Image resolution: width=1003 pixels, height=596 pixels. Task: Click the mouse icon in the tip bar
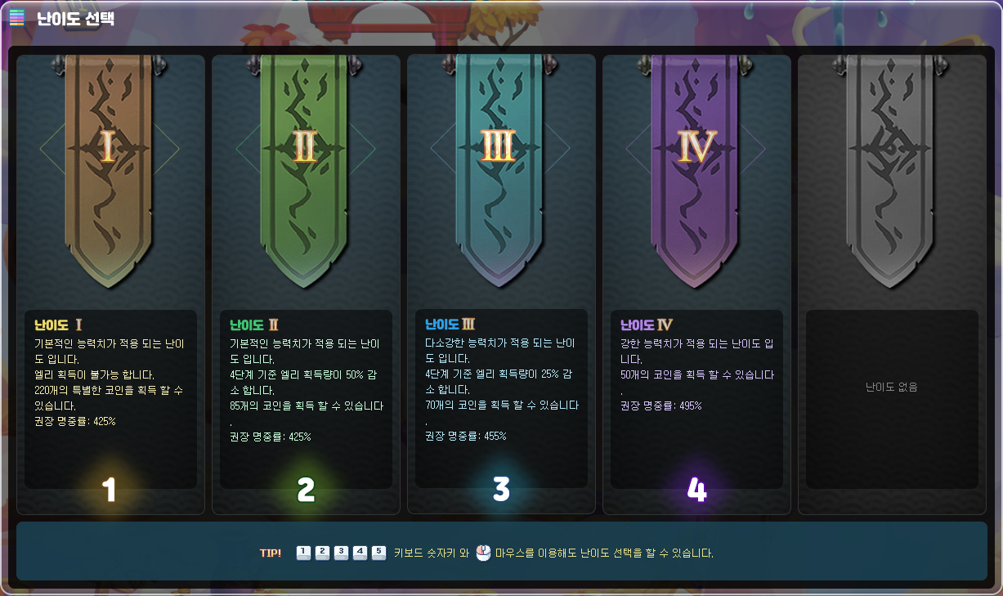click(x=482, y=553)
